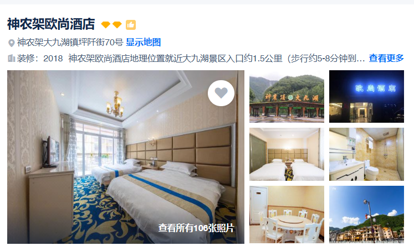This screenshot has height=251, width=414.
Task: Click the hotel description text about 大九湖景区
Action: [x=217, y=58]
